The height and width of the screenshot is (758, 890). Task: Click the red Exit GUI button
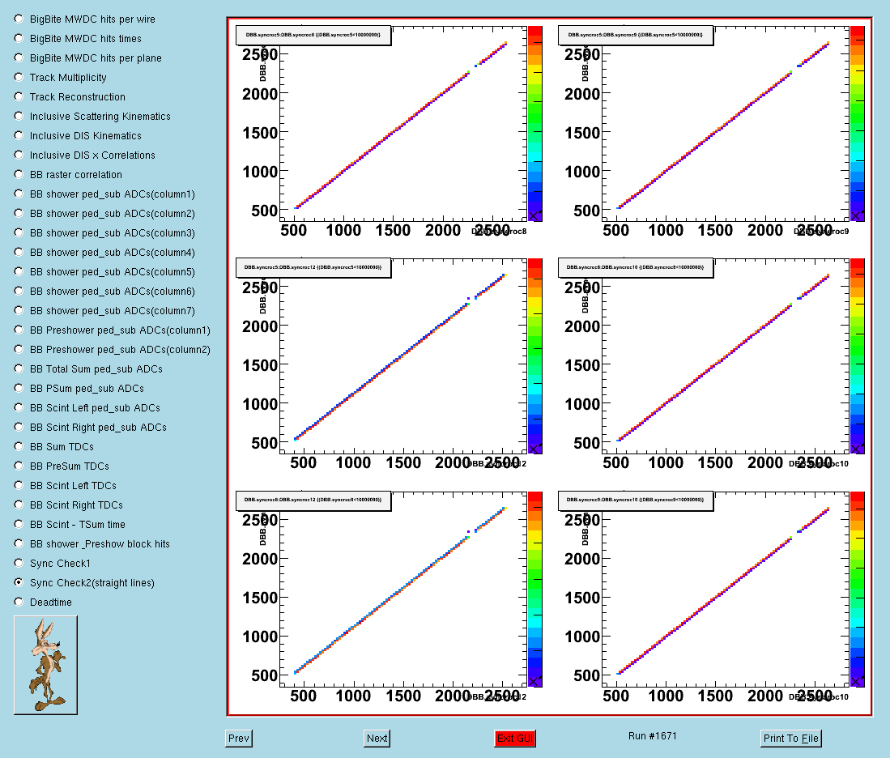coord(515,738)
